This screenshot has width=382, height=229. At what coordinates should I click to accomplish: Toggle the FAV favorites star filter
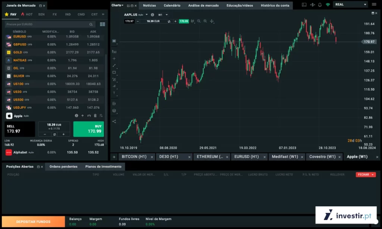(x=10, y=14)
